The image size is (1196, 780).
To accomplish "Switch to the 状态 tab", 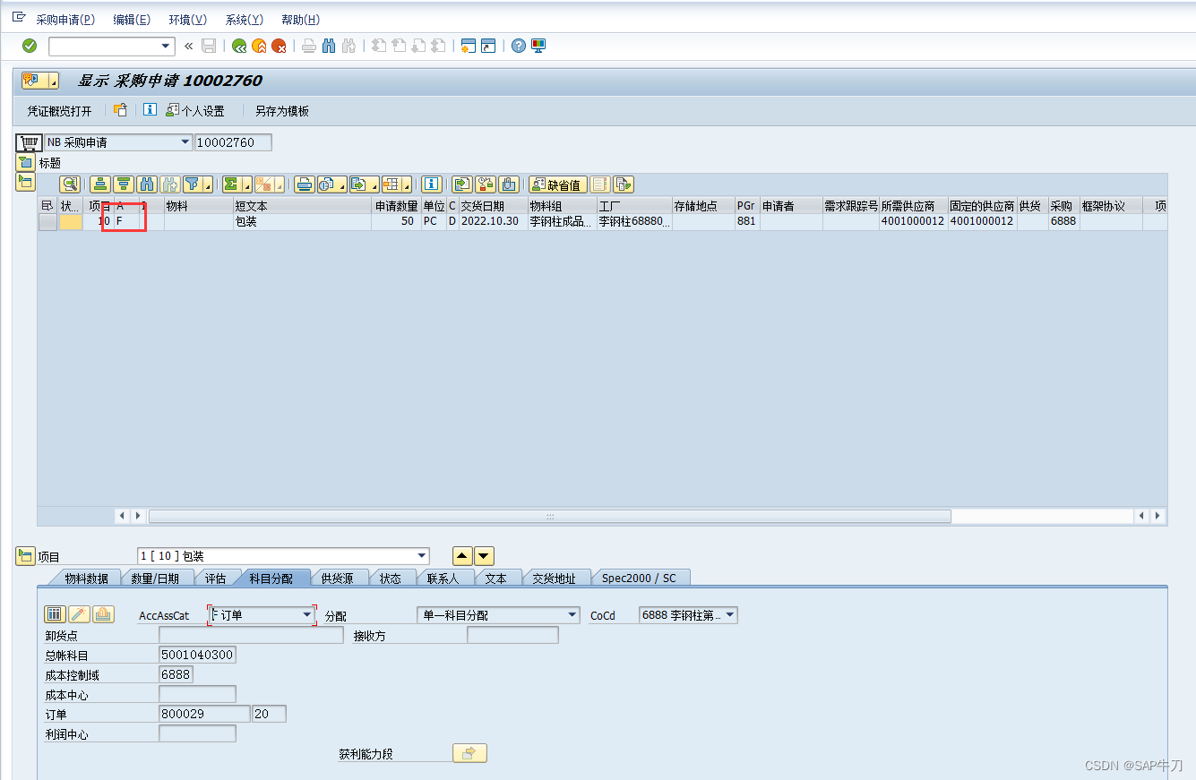I will tap(391, 578).
